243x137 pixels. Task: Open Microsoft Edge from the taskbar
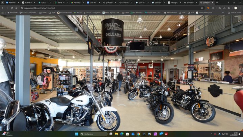(122, 134)
